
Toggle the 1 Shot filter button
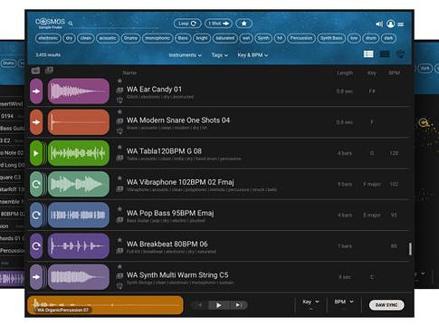tap(218, 24)
